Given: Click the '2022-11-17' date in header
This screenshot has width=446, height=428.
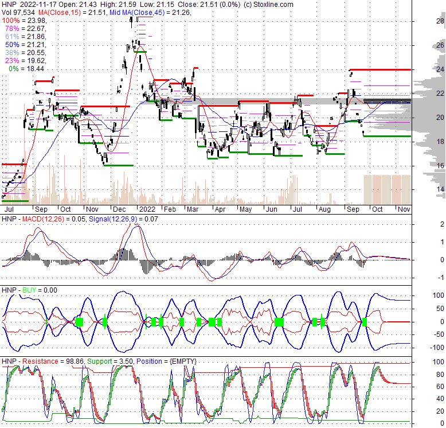Looking at the screenshot, I should [38, 5].
